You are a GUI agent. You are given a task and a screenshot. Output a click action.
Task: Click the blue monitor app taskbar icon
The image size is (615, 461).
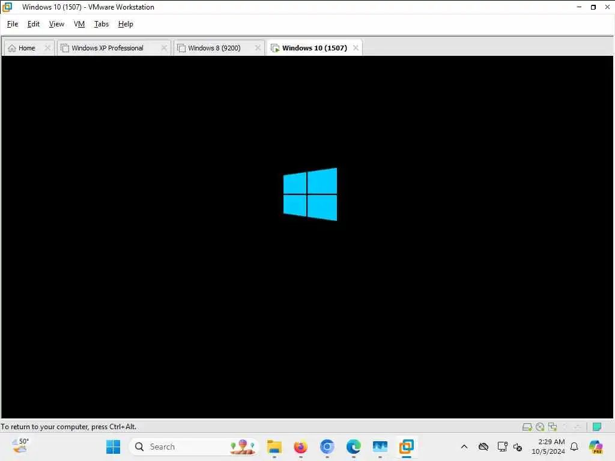pos(380,447)
